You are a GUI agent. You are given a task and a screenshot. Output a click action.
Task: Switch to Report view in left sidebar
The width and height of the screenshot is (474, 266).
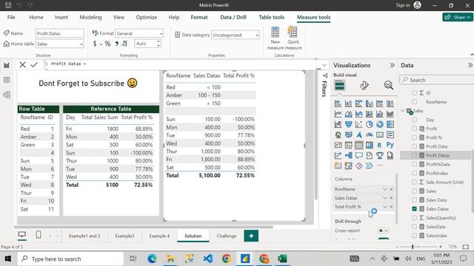7,65
